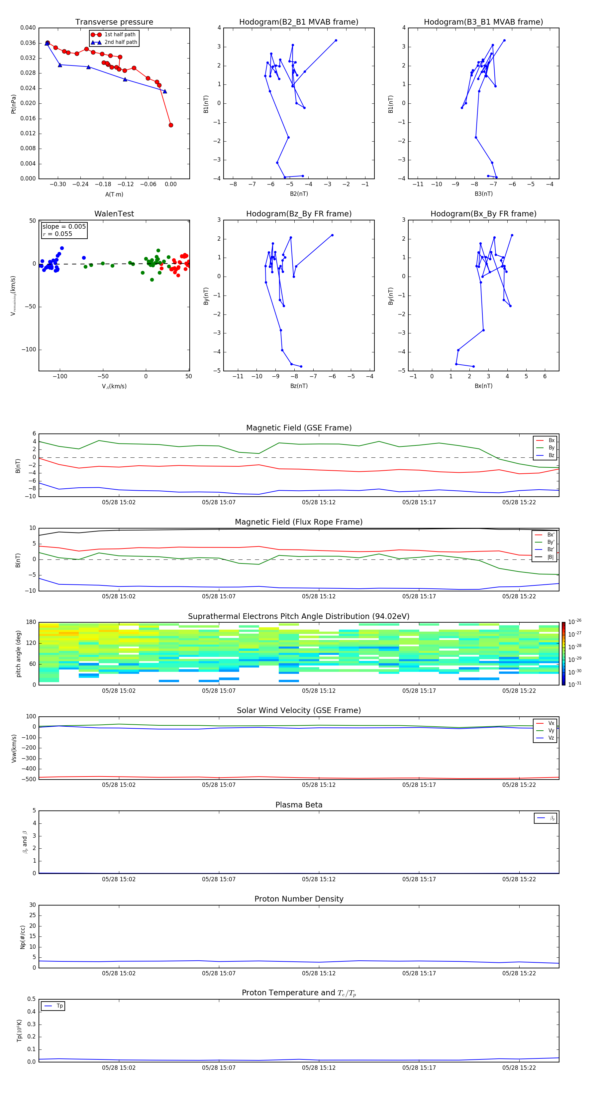Viewport: 598px width, 1097px height.
Task: Click '05/28 15:17' tick under velocity plot
Action: (x=419, y=785)
